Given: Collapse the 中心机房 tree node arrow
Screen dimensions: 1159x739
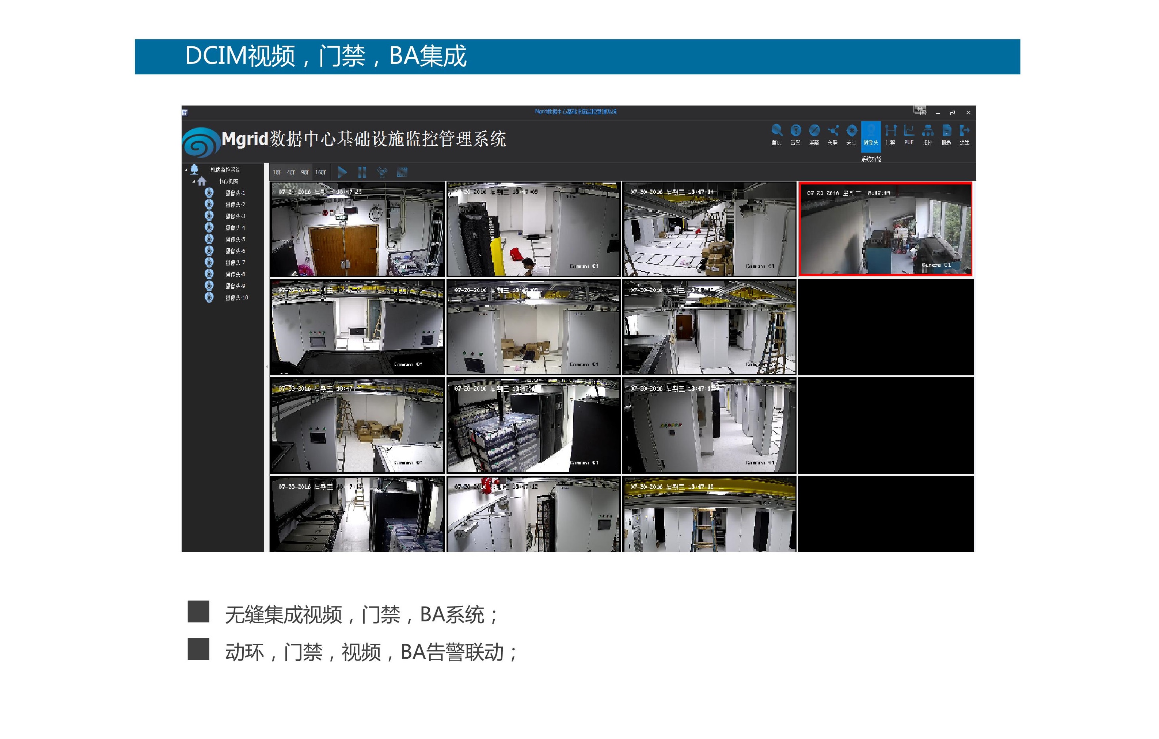Looking at the screenshot, I should [x=194, y=181].
